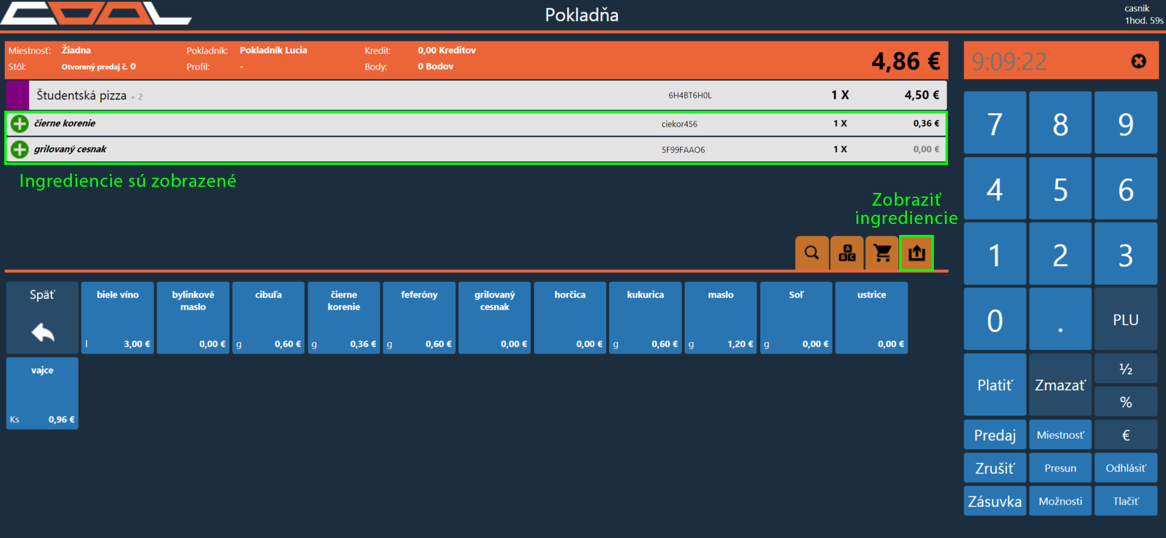Toggle the show ingredients icon
The height and width of the screenshot is (538, 1166).
coord(917,253)
